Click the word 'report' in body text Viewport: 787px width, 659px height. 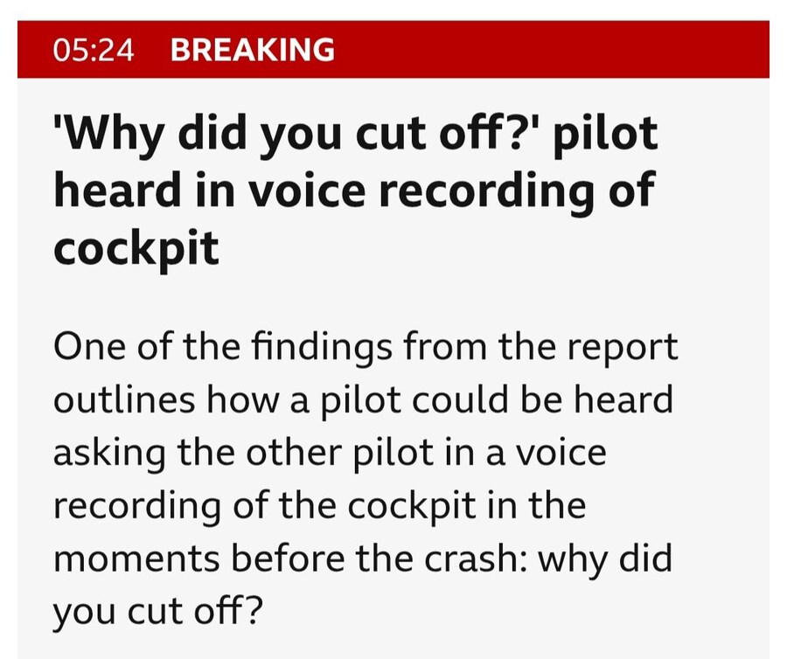tap(623, 348)
